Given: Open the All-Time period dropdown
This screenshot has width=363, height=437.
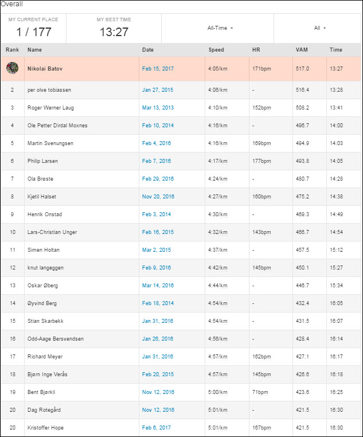Looking at the screenshot, I should tap(220, 28).
